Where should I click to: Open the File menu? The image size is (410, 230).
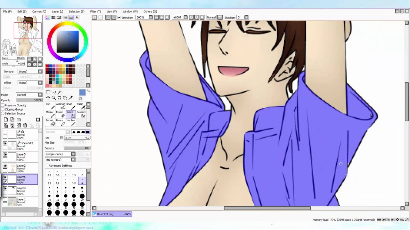coord(7,11)
